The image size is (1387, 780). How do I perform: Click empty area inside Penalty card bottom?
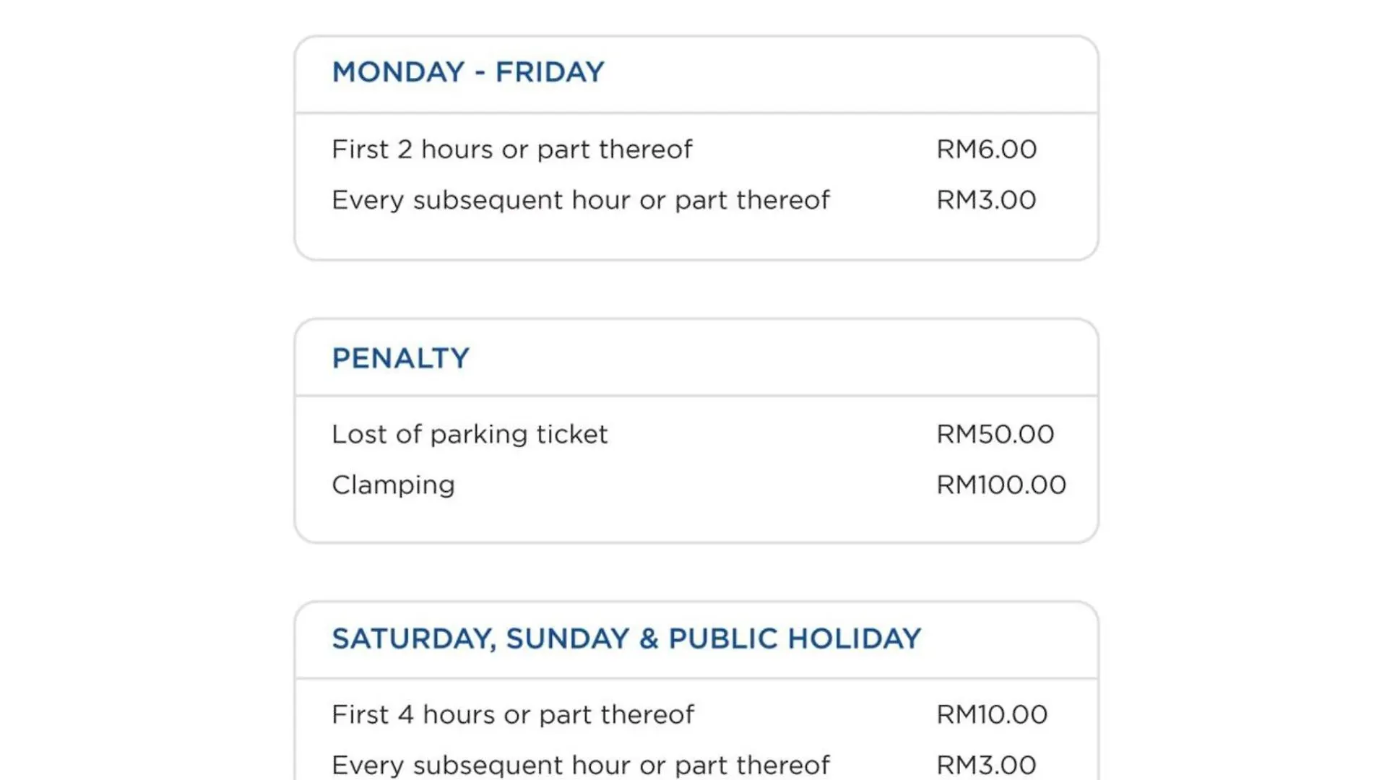point(696,520)
